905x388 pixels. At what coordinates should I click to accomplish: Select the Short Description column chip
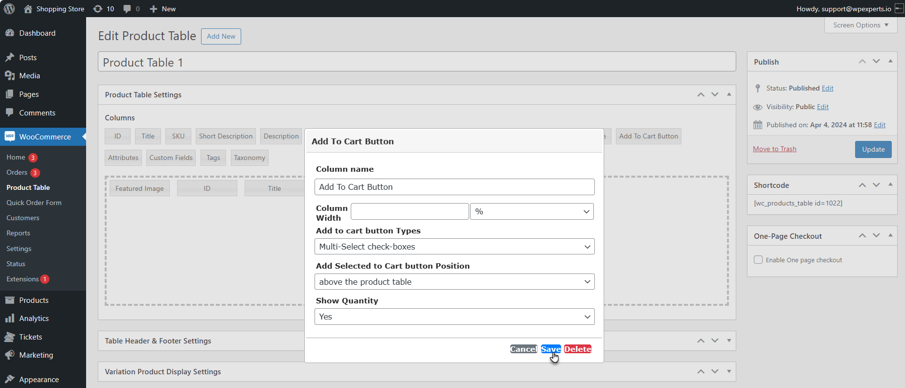pos(226,137)
